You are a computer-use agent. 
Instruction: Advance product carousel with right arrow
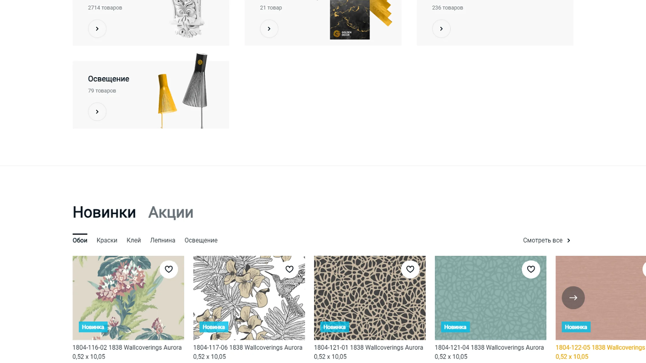[x=573, y=298]
